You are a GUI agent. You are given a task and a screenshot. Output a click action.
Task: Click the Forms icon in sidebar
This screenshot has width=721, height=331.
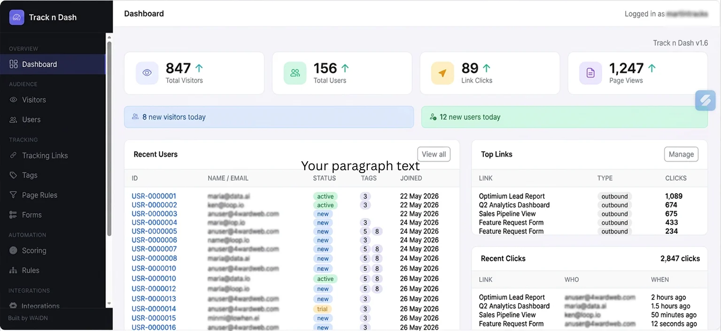[14, 214]
